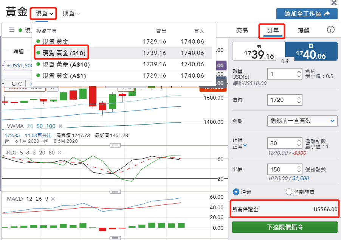The image size is (341, 240).
Task: Click the down arrow to decrease 止損 value
Action: [299, 146]
